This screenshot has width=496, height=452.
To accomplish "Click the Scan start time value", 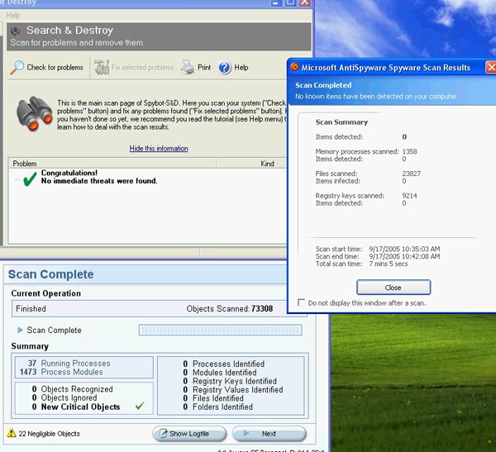I will click(x=404, y=249).
